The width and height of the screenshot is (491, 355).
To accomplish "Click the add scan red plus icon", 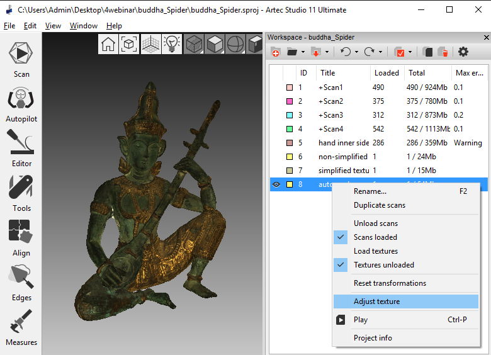I will tap(276, 52).
